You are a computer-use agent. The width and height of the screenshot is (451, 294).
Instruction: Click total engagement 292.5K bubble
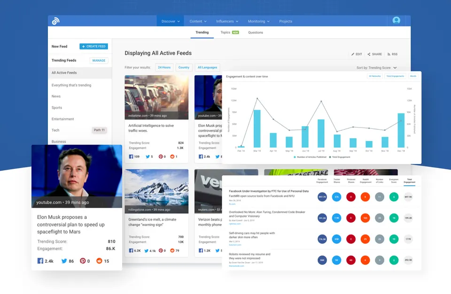click(x=408, y=260)
